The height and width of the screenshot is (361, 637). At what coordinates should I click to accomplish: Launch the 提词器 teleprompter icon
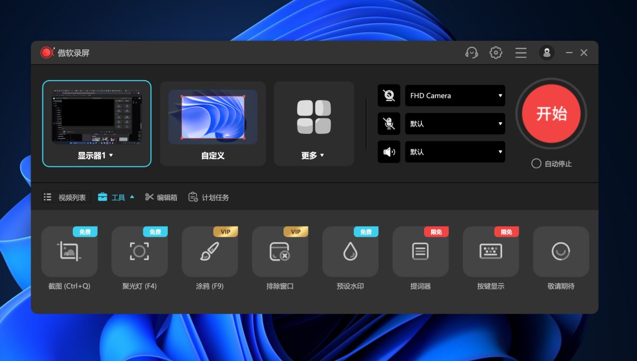(x=420, y=252)
